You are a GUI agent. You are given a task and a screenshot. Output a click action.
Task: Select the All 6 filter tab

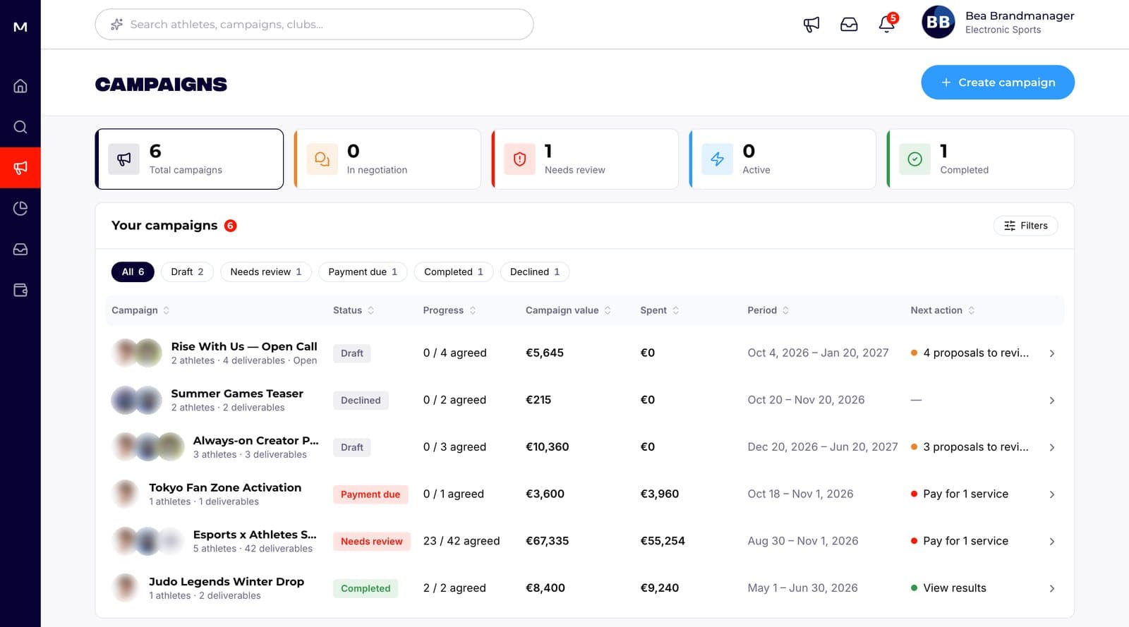coord(133,272)
